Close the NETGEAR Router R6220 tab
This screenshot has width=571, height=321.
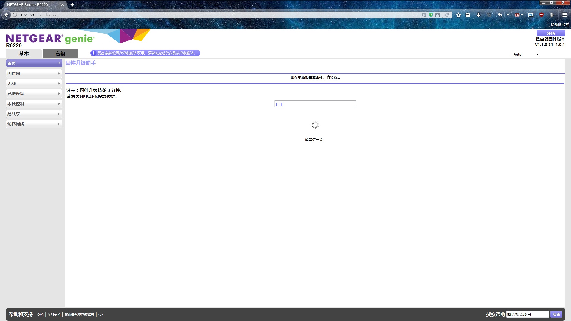(x=62, y=5)
